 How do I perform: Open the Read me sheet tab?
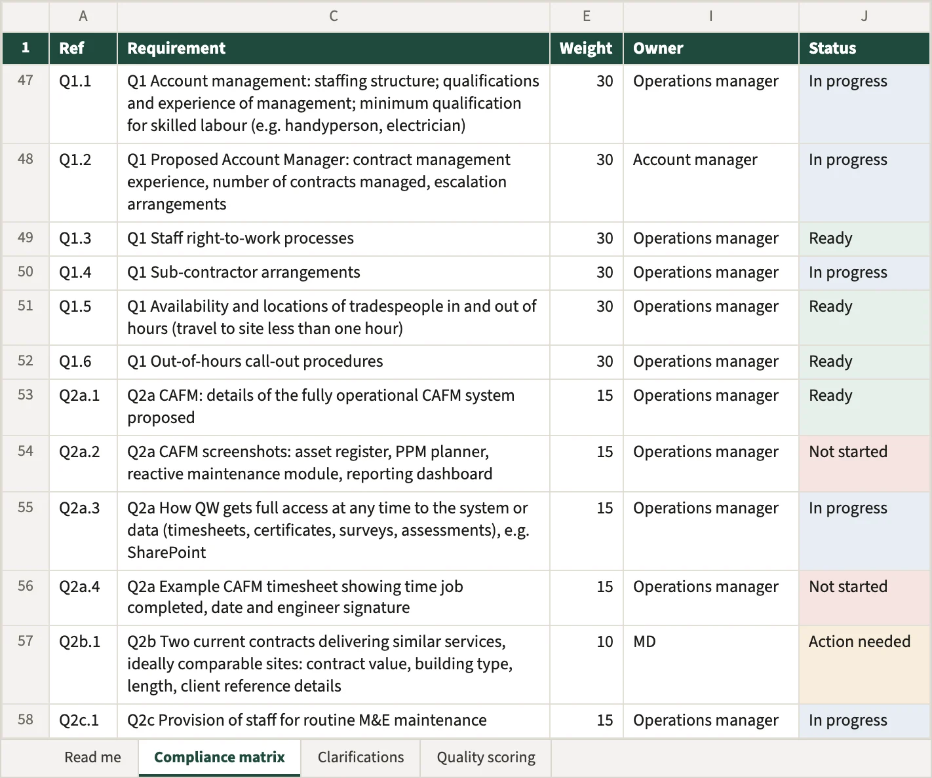click(92, 758)
